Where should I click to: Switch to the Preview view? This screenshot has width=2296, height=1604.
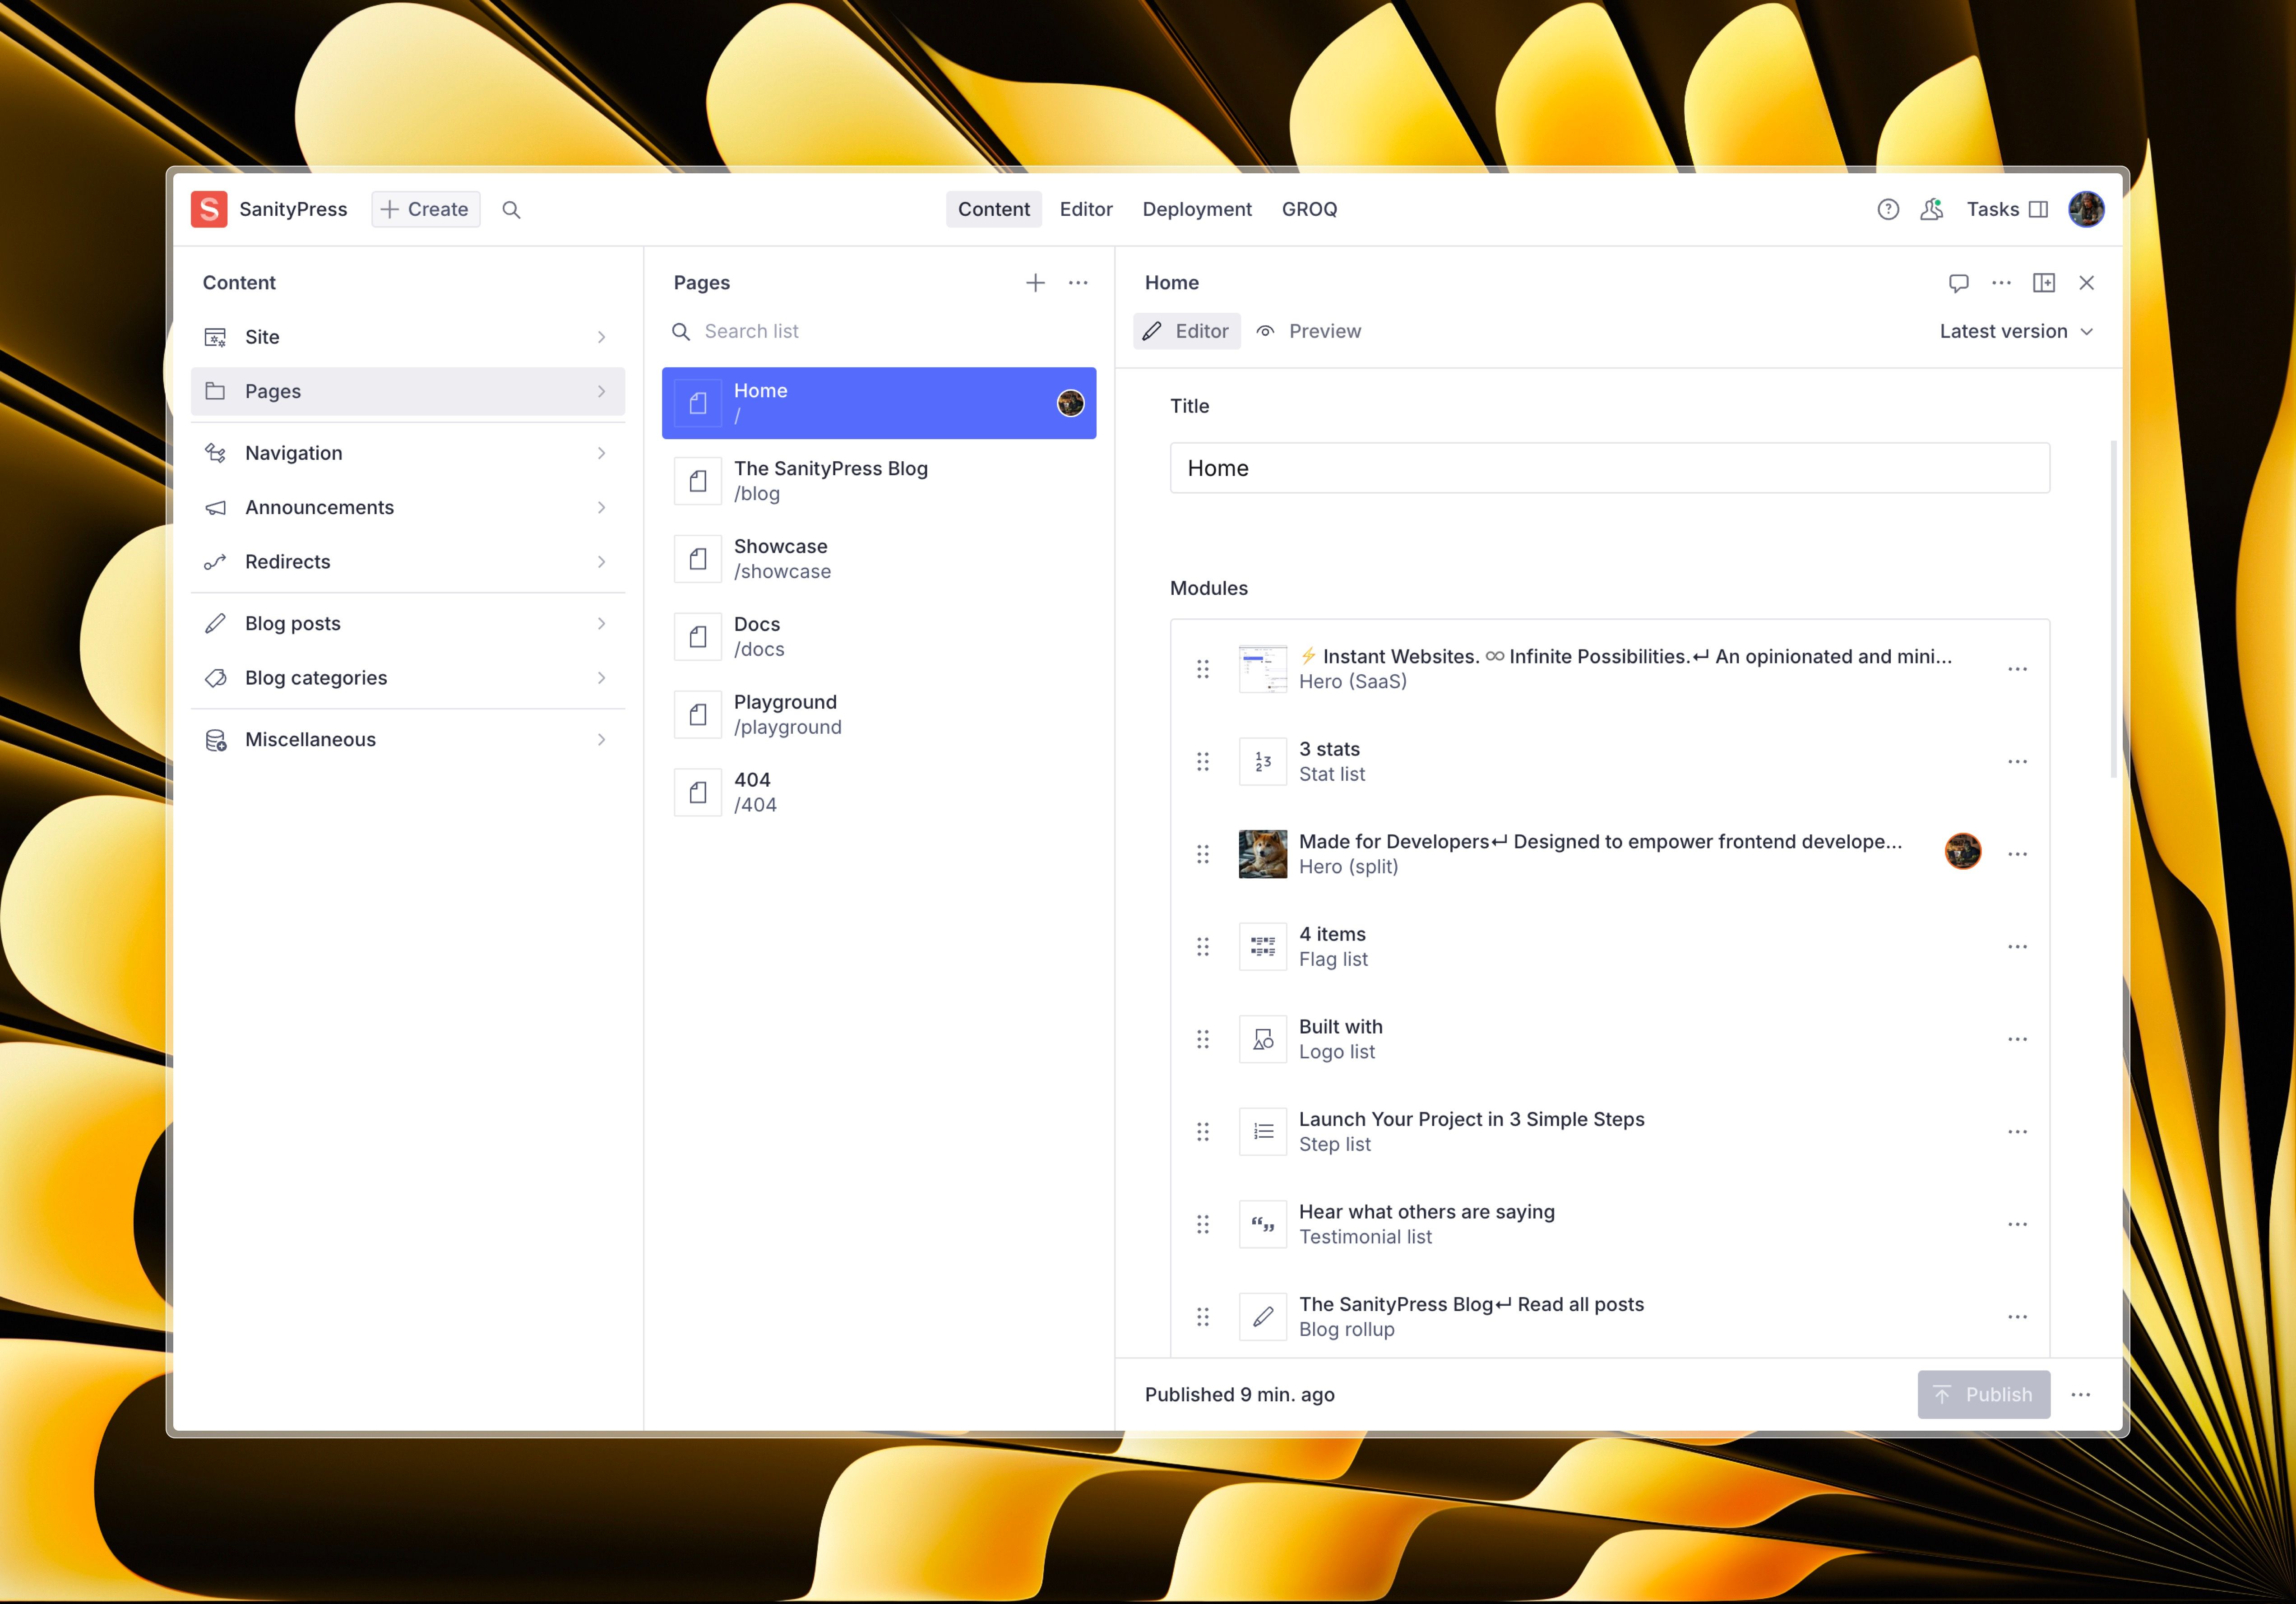point(1309,331)
